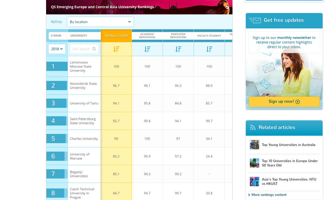The height and width of the screenshot is (200, 328).
Task: Sort by Academic Reputation icon
Action: pos(147,49)
